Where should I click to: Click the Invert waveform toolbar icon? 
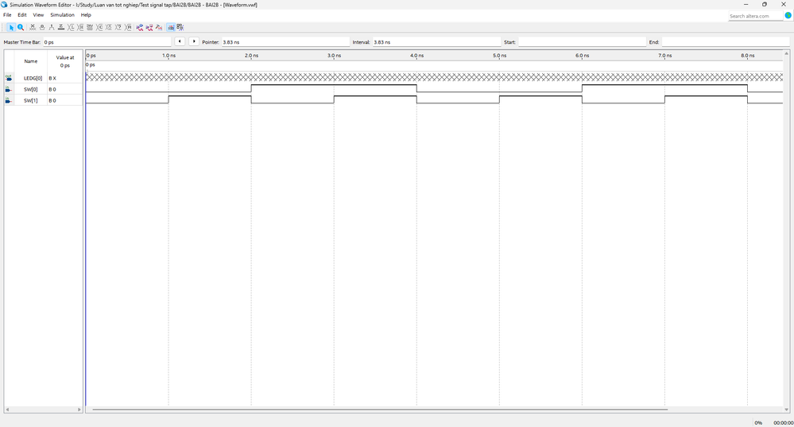coord(90,27)
